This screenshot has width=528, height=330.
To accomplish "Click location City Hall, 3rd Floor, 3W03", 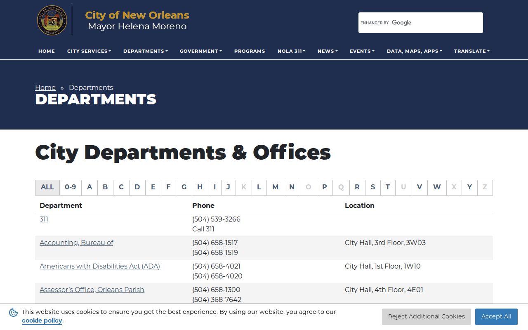I will (x=385, y=243).
